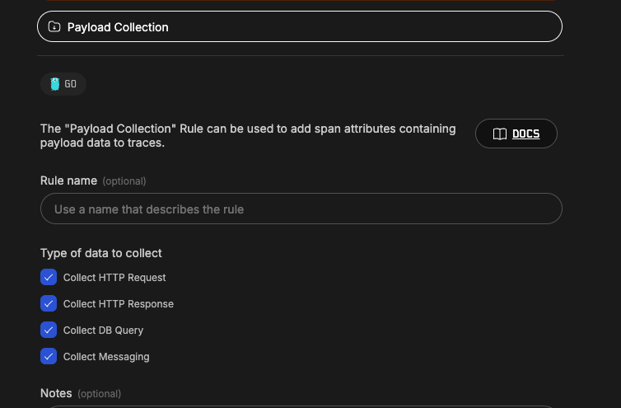Open the Payload Collection rule selector
621x408 pixels.
(300, 26)
